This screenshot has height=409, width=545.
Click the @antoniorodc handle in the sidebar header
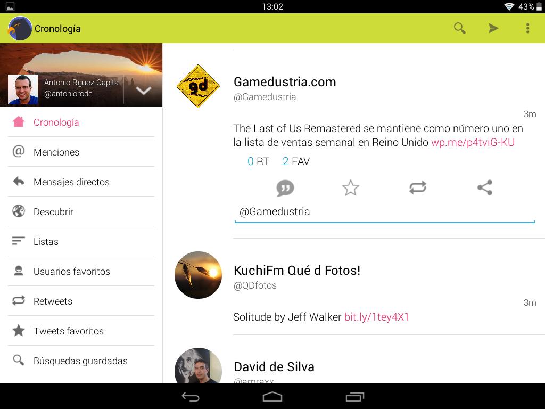(69, 94)
